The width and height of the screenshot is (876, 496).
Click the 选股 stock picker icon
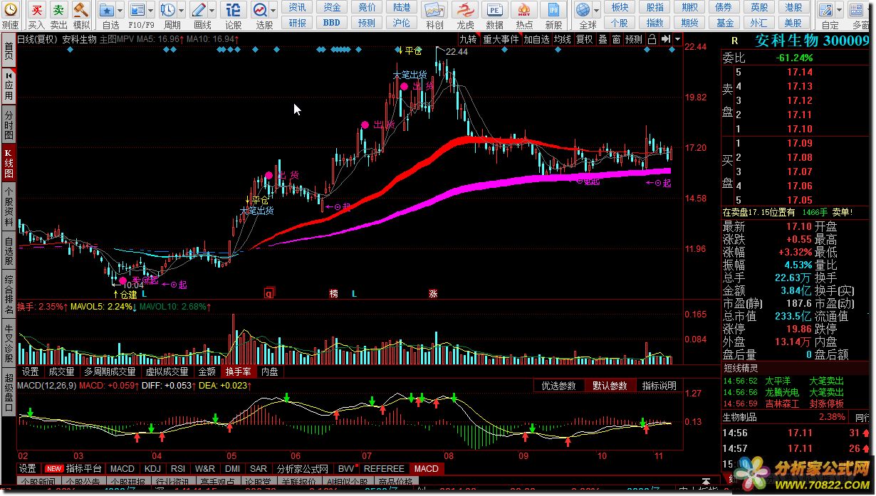tap(261, 9)
